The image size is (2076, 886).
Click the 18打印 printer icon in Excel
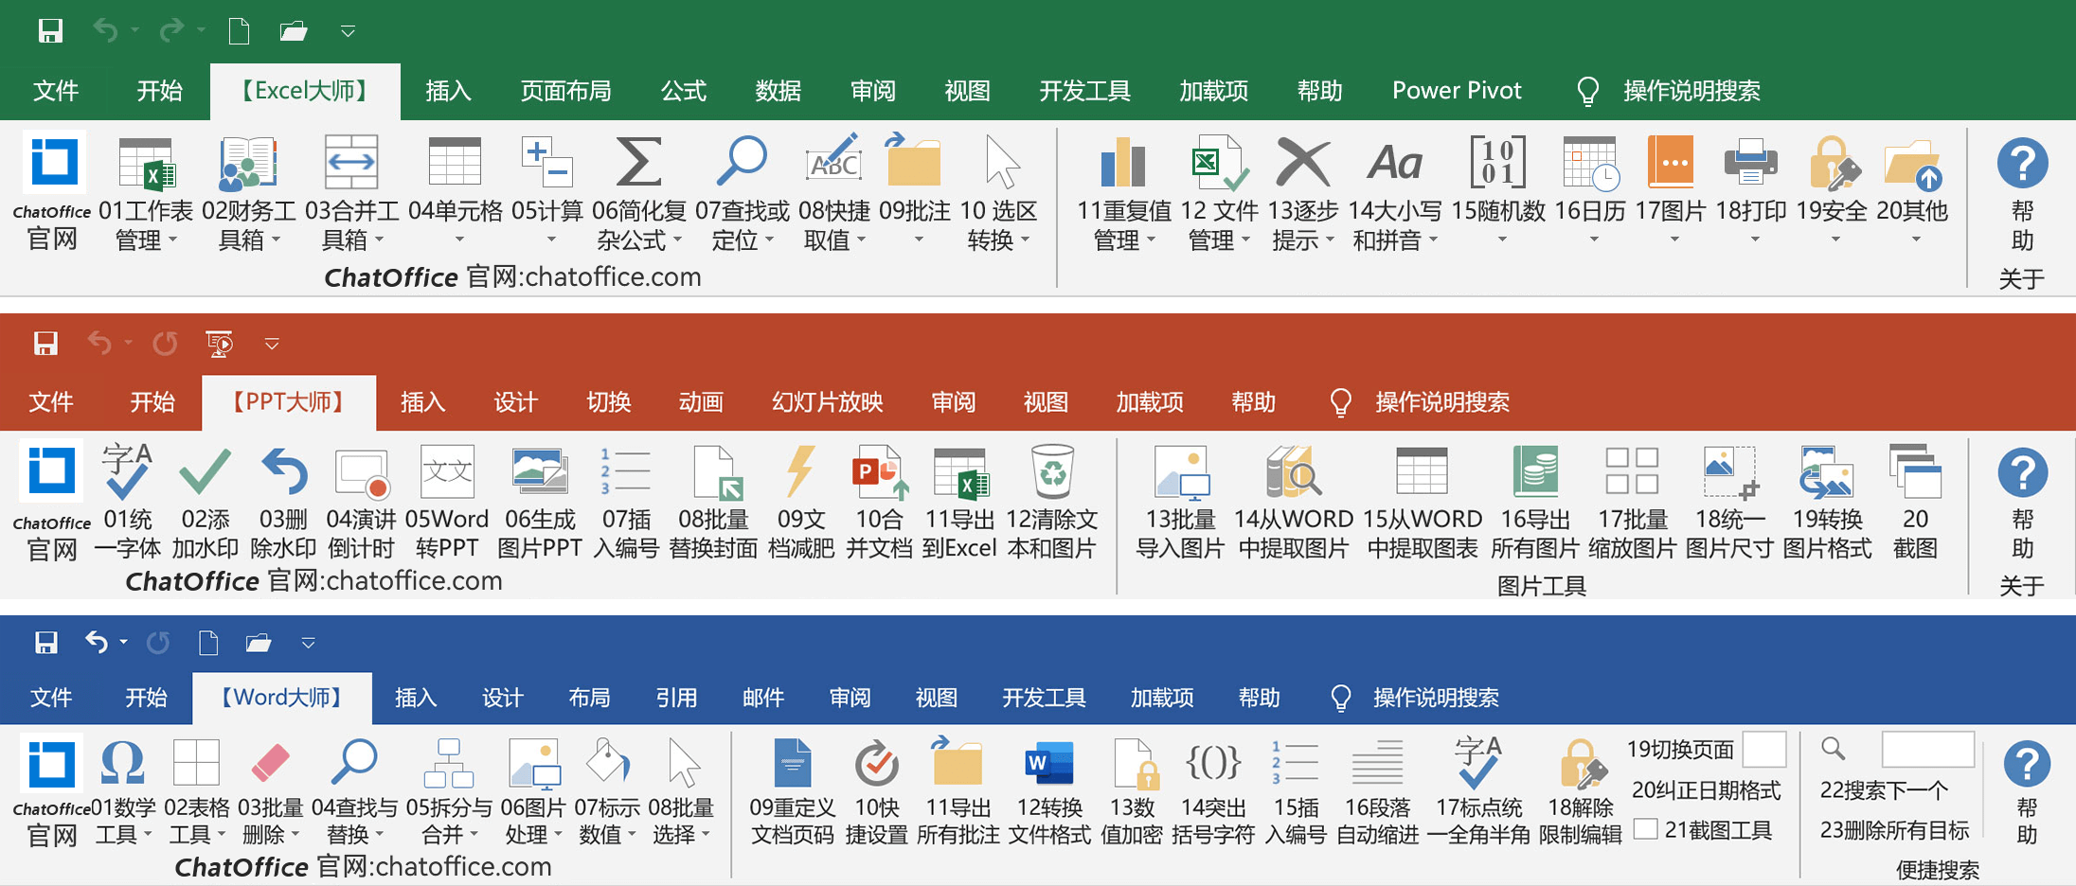(1750, 162)
